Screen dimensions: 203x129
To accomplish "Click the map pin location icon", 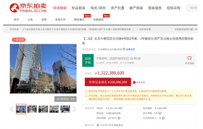I will 124,49.
